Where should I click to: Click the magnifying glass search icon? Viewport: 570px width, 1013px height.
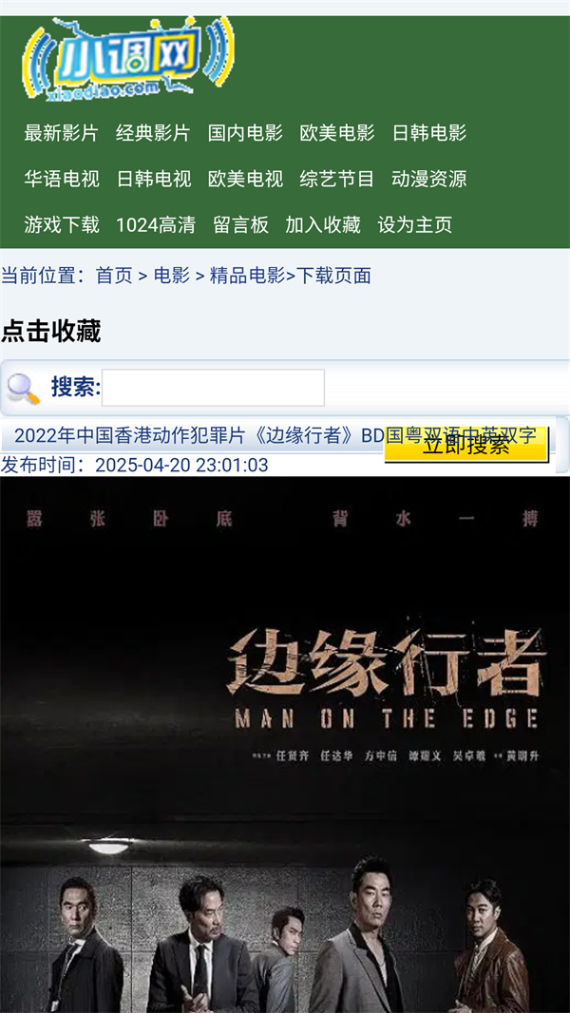tap(23, 389)
